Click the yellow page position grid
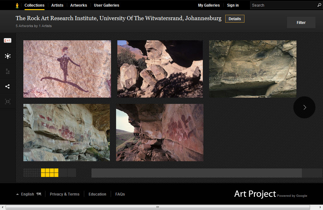The image size is (323, 210). tap(50, 173)
